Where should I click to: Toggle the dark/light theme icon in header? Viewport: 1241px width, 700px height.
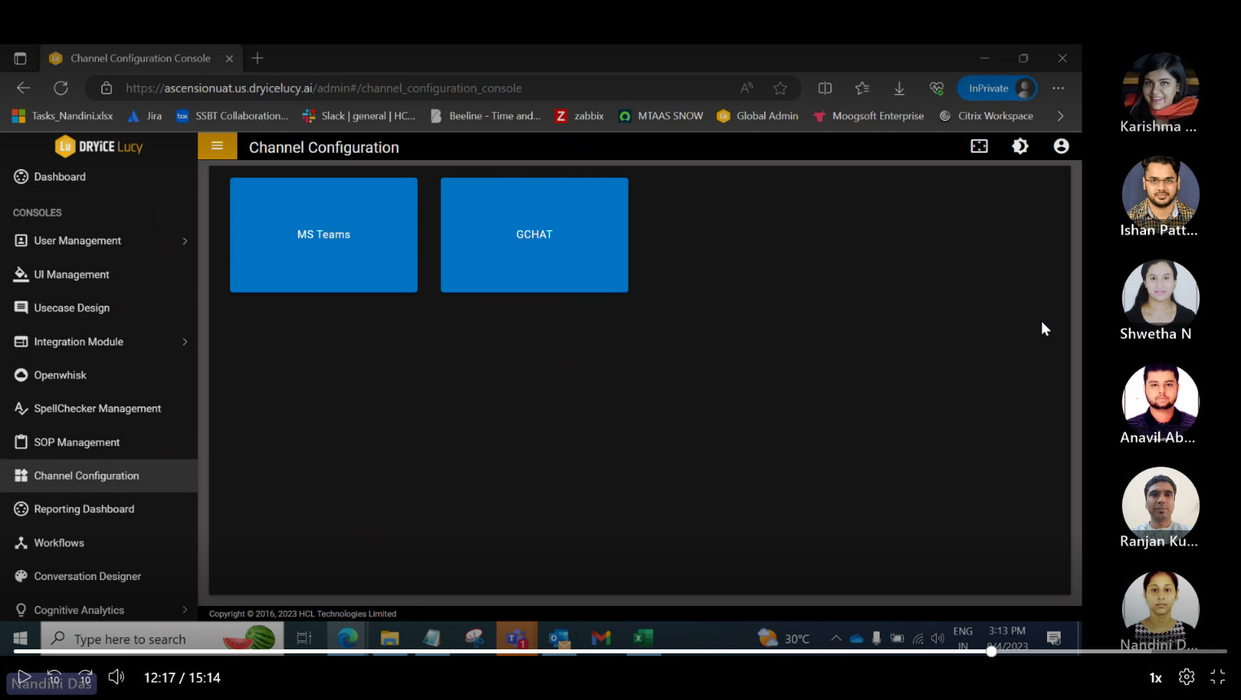pyautogui.click(x=1020, y=146)
